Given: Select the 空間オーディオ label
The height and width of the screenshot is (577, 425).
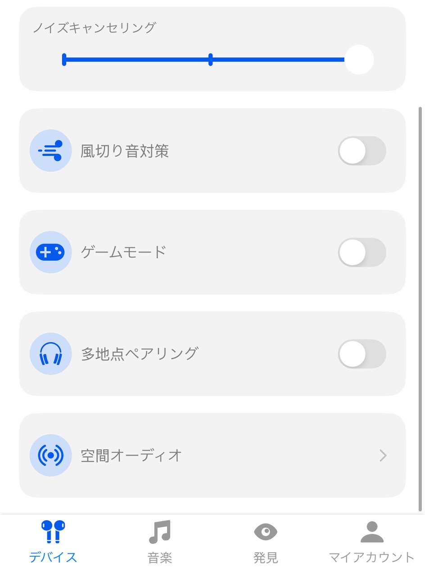Looking at the screenshot, I should point(131,455).
